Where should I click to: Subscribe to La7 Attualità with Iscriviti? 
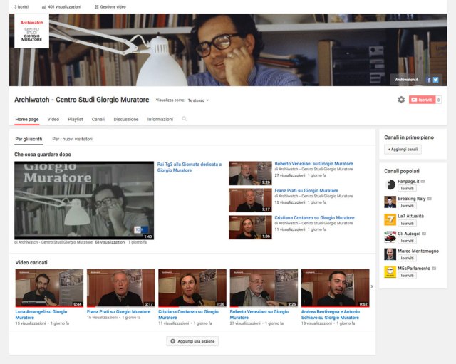tap(407, 223)
